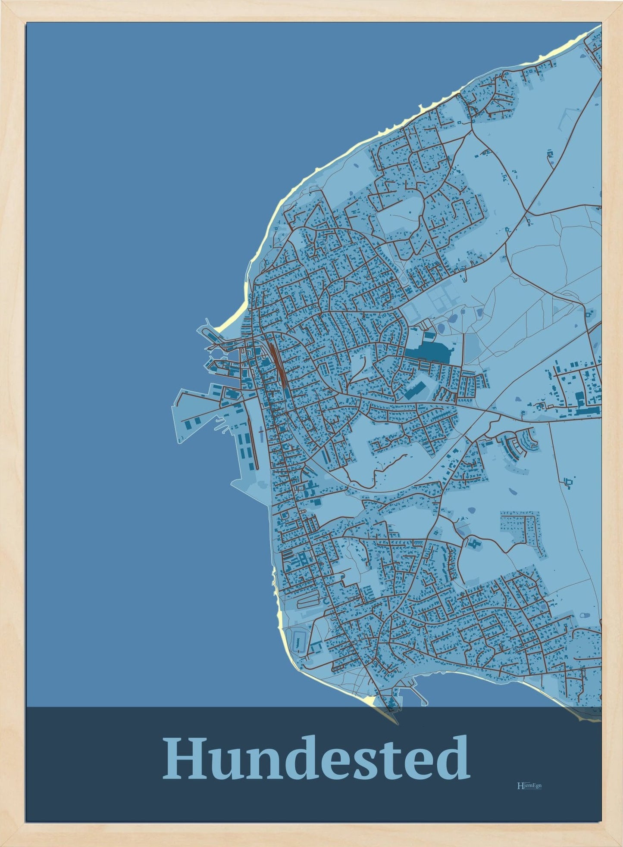Click the HjemEgn logo in the footer

[x=529, y=785]
